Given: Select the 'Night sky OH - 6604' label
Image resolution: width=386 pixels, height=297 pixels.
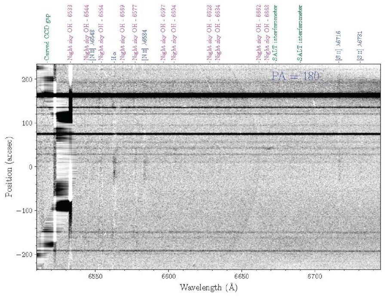Looking at the screenshot, I should (174, 33).
